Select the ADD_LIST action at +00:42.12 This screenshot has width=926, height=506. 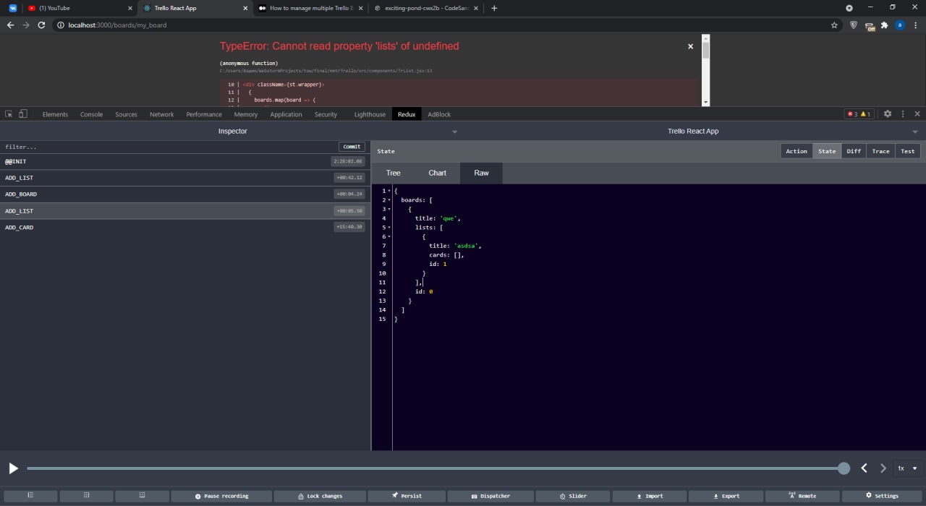[x=185, y=178]
